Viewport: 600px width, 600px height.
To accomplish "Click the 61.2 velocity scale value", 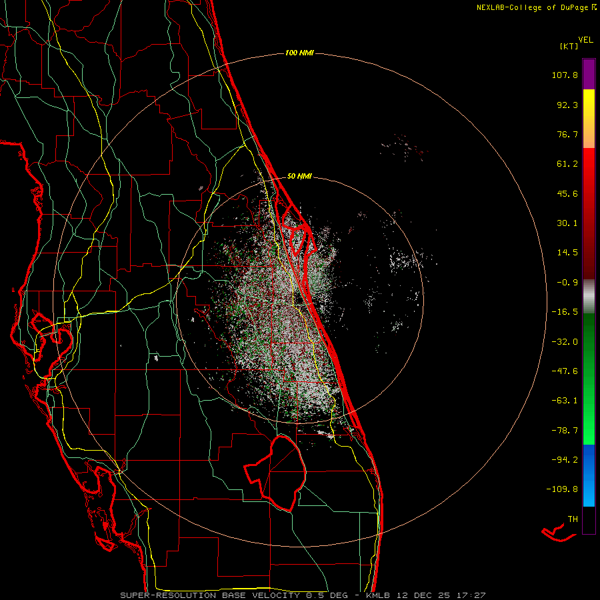I will pos(567,164).
